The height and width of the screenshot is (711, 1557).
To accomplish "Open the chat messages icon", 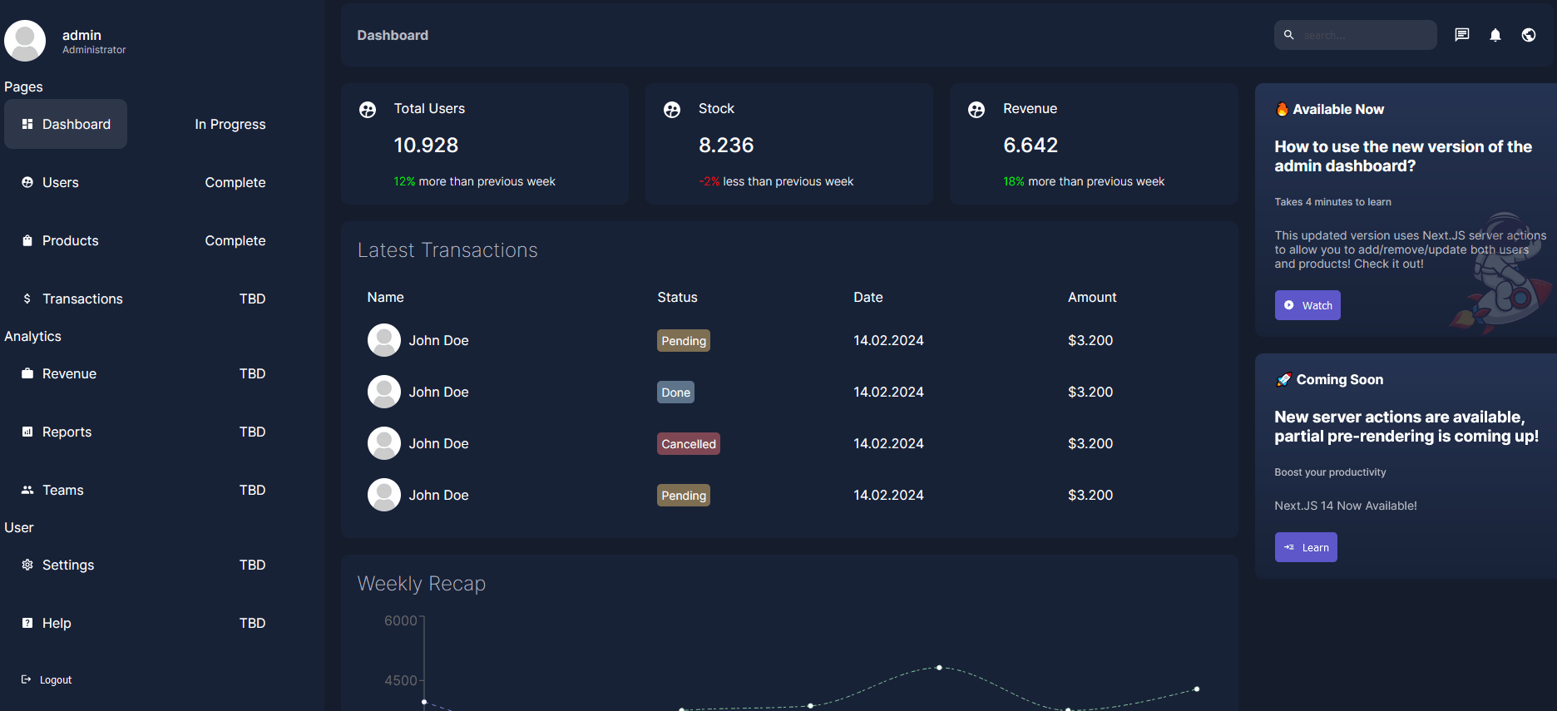I will point(1461,35).
